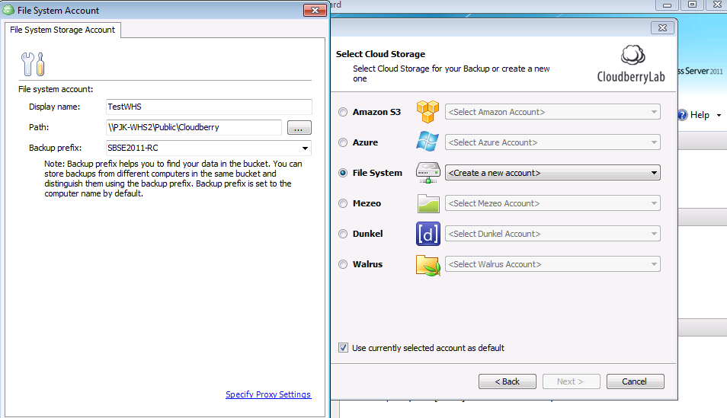Open the Select Amazon Account dropdown
Image resolution: width=727 pixels, height=418 pixels.
click(552, 112)
